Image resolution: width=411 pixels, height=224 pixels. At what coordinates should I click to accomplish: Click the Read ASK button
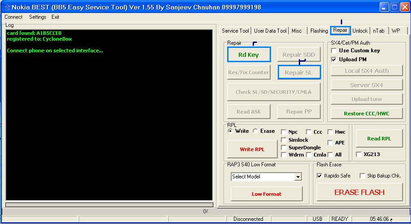click(x=249, y=112)
